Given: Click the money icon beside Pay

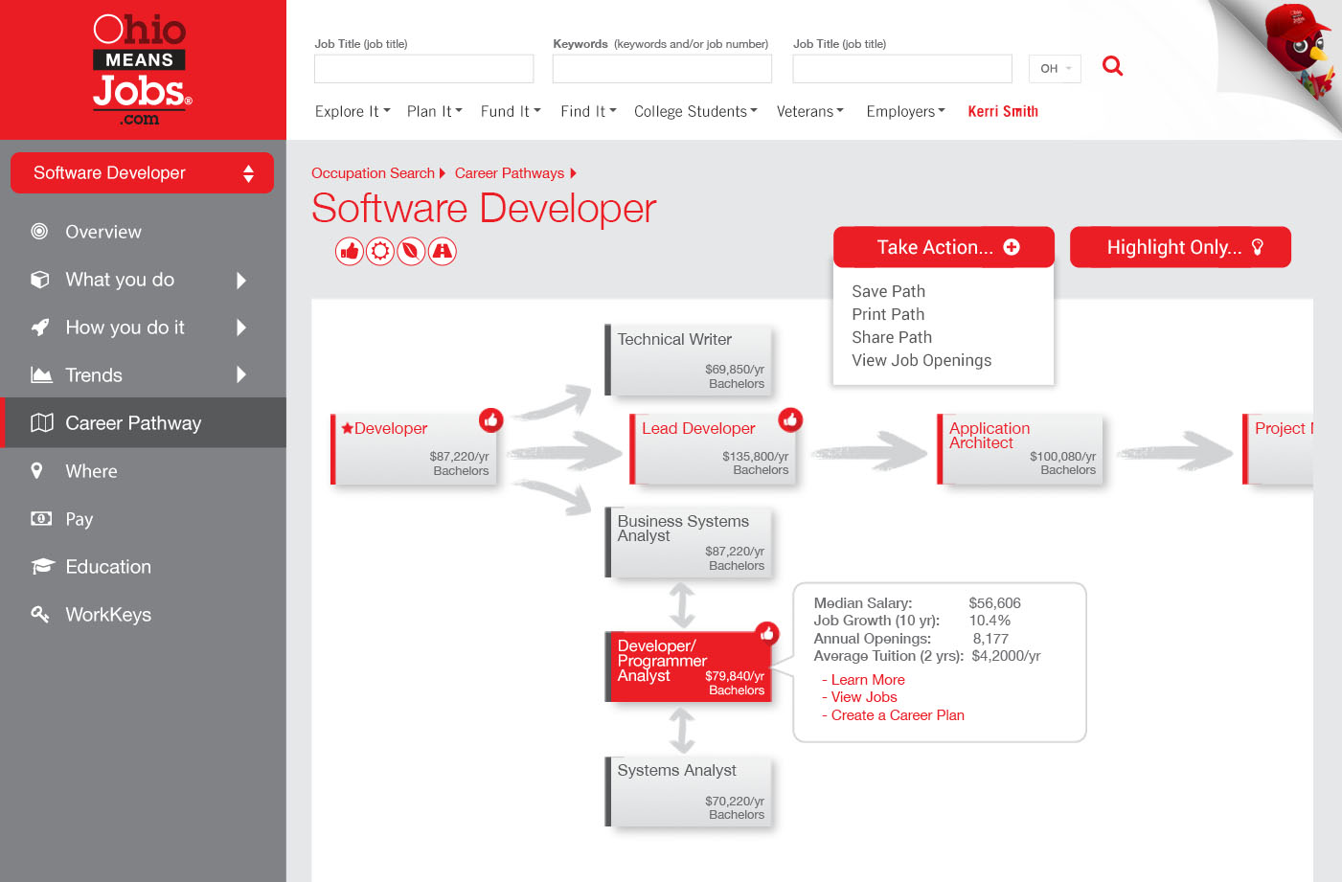Looking at the screenshot, I should click(41, 518).
